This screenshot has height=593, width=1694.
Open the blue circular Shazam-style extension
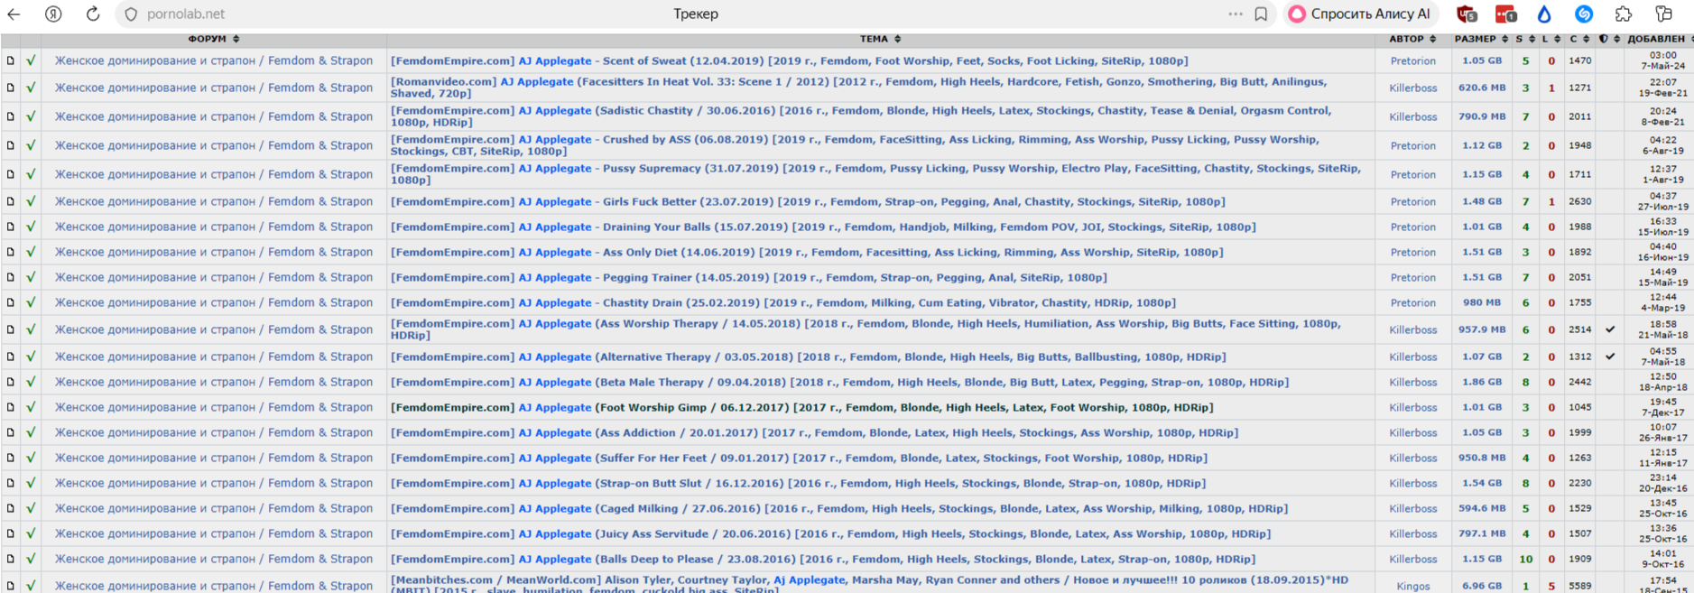1584,14
